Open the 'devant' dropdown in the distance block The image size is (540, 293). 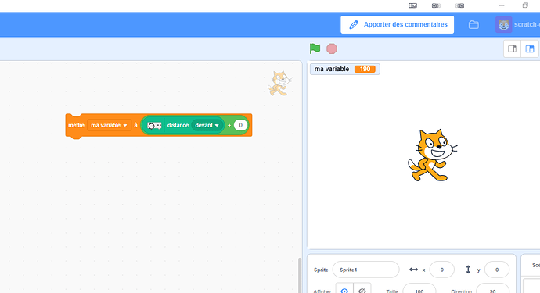point(207,125)
